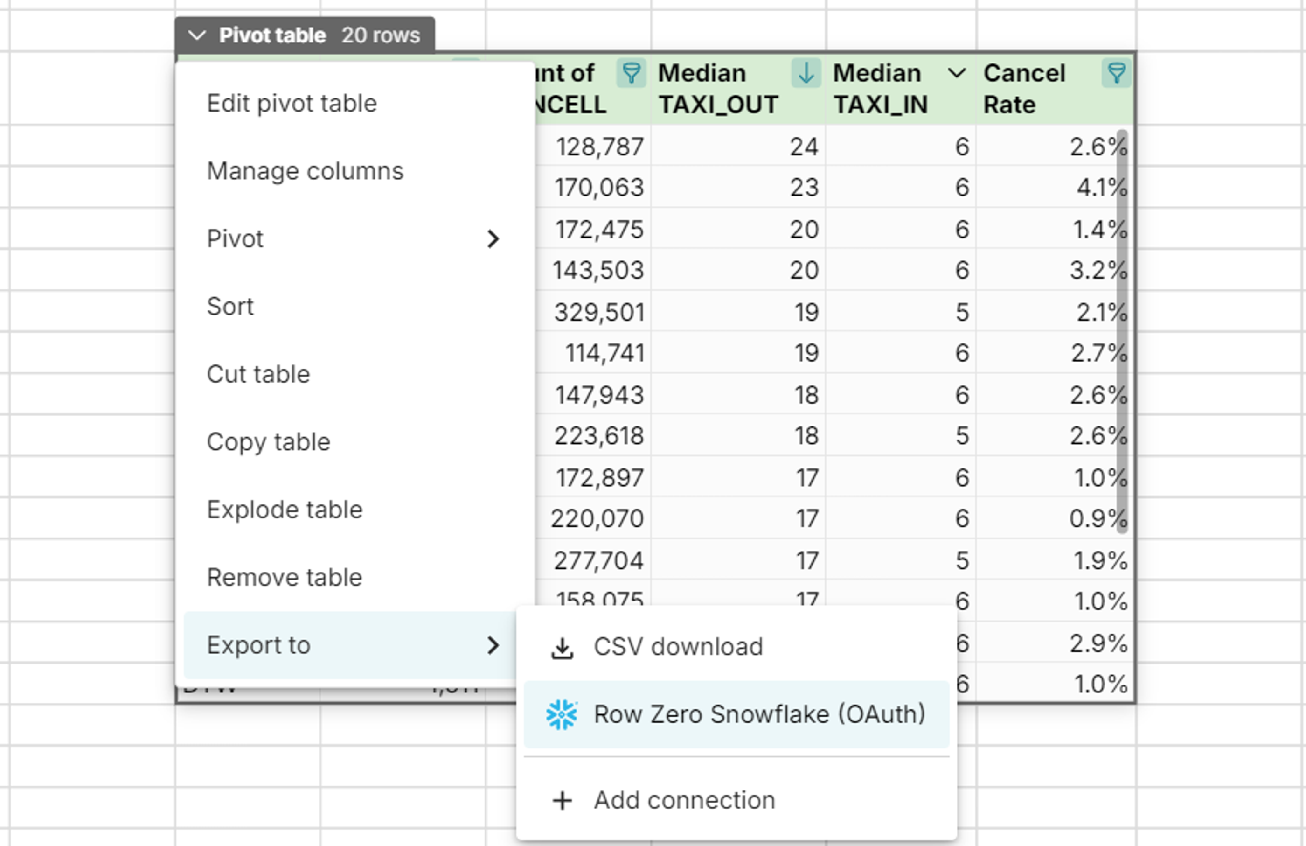Choose CSV download export option
1306x846 pixels.
click(x=736, y=647)
